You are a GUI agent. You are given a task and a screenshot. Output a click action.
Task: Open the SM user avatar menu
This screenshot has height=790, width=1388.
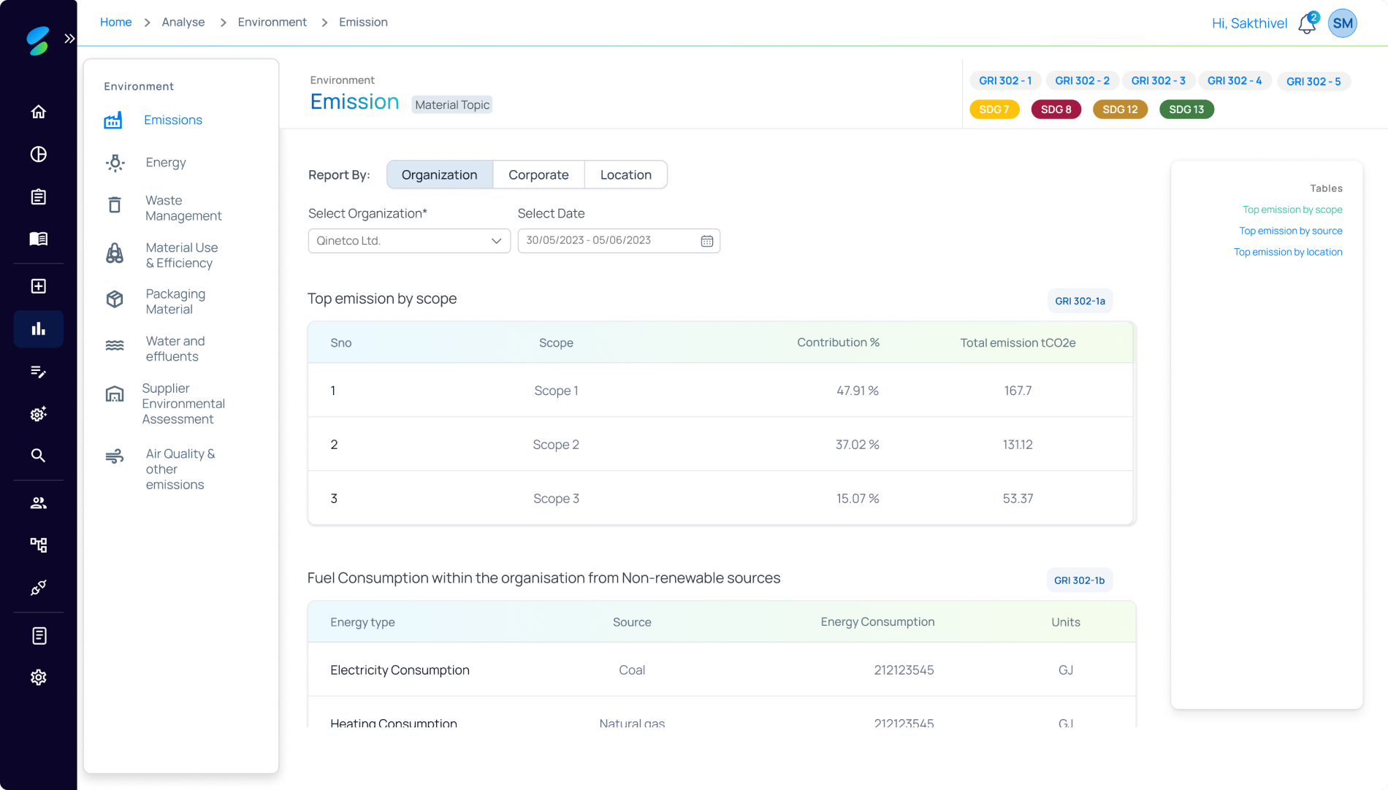coord(1342,23)
